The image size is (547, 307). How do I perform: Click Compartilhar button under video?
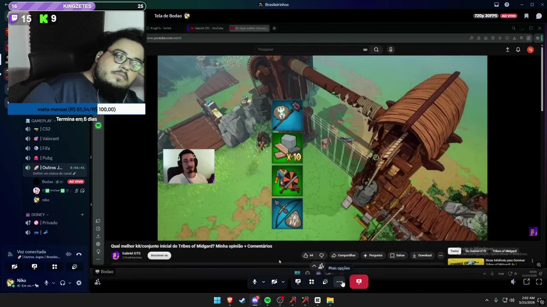[343, 255]
